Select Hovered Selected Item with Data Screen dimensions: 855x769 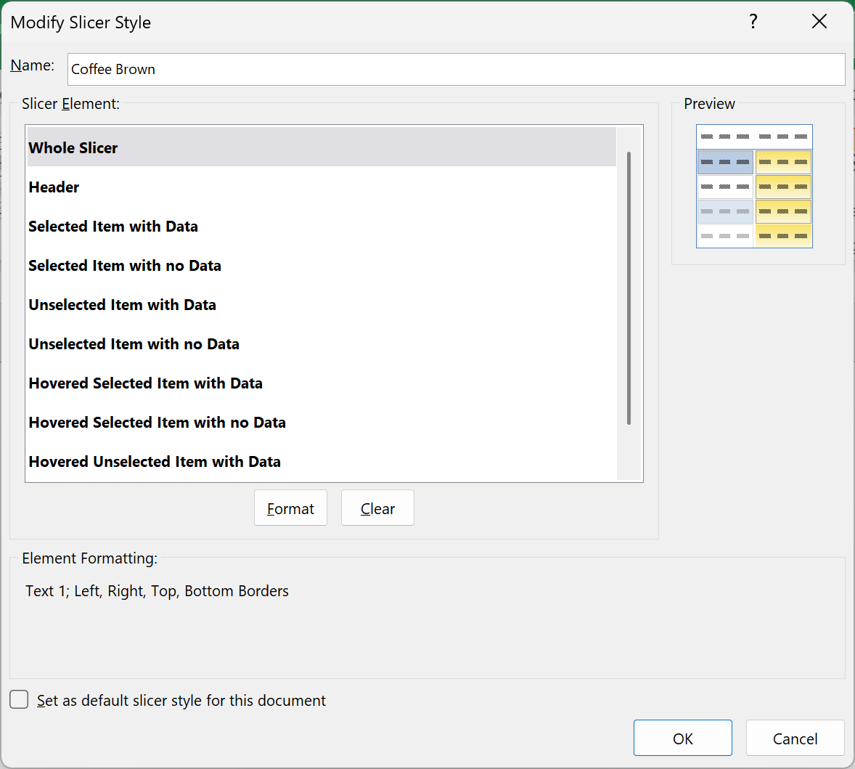coord(322,383)
